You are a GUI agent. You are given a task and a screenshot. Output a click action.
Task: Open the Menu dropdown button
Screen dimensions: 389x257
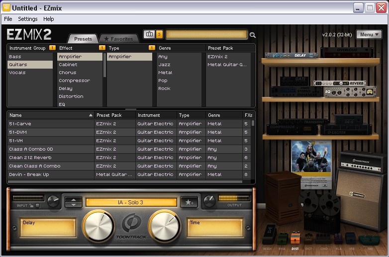(369, 34)
